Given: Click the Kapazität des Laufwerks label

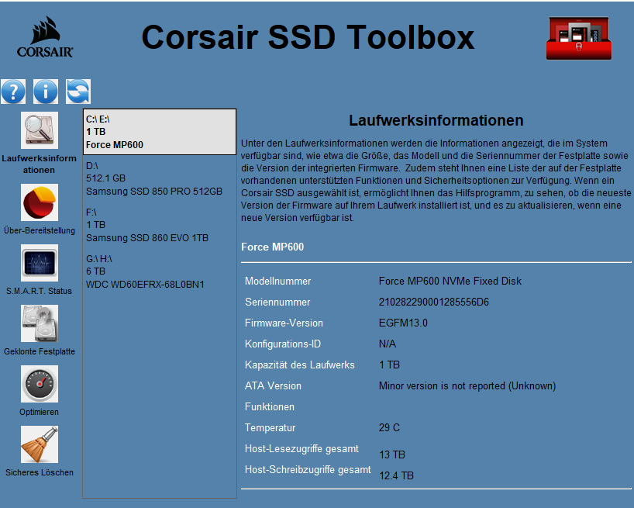Looking at the screenshot, I should click(x=300, y=365).
